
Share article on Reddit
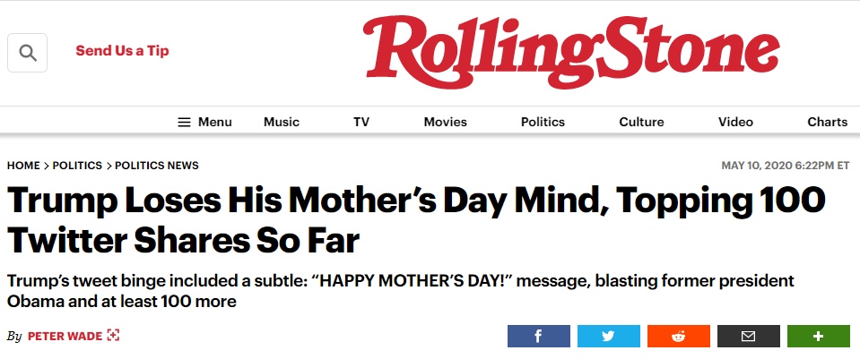(678, 337)
